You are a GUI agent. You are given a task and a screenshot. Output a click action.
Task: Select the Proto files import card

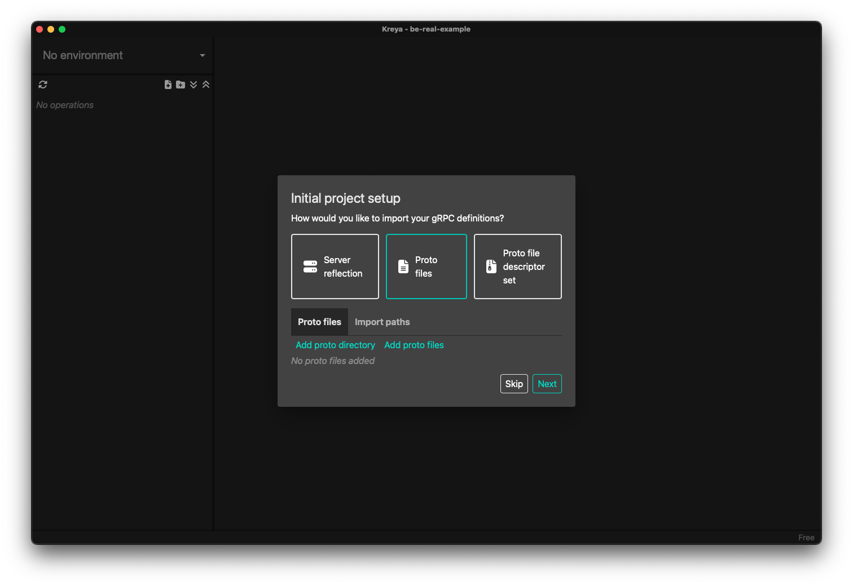click(x=426, y=267)
